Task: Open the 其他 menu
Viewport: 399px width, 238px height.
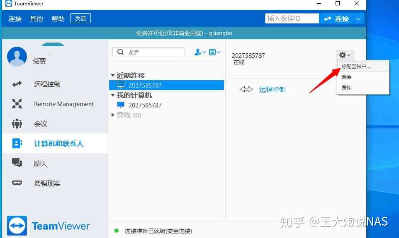Action: [36, 18]
